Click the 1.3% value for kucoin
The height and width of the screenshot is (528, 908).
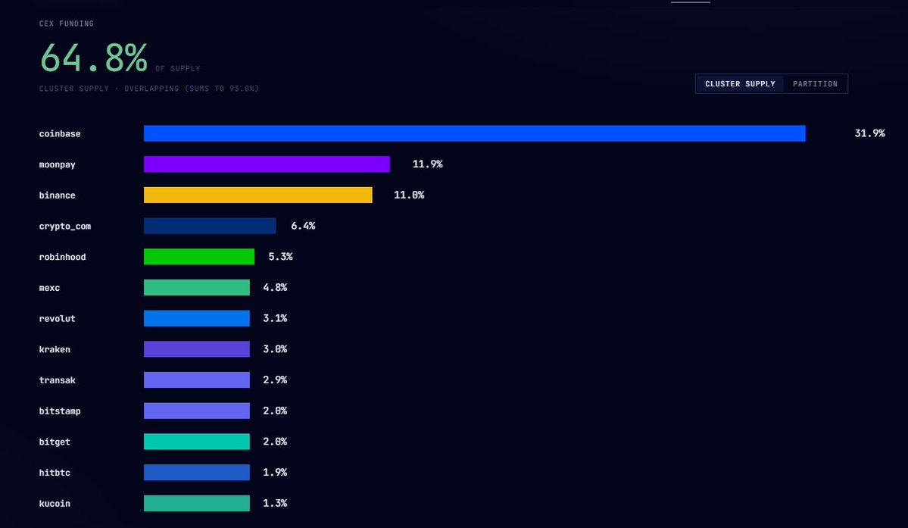275,503
